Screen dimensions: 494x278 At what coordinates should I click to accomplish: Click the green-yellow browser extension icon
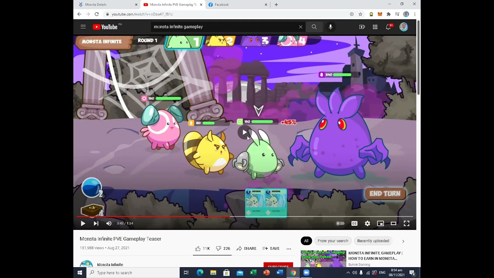[371, 14]
